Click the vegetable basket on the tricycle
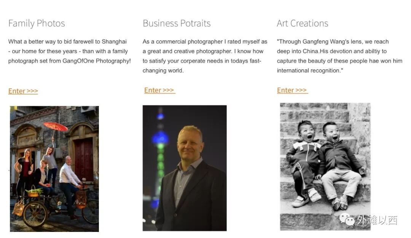The height and width of the screenshot is (238, 411). click(x=34, y=192)
